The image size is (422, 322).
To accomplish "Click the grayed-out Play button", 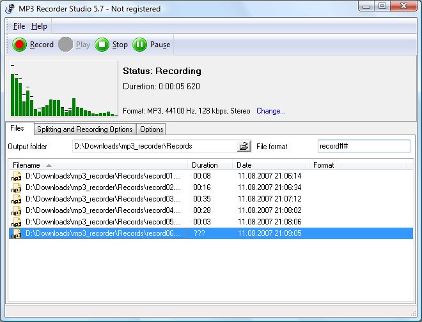I will 74,45.
